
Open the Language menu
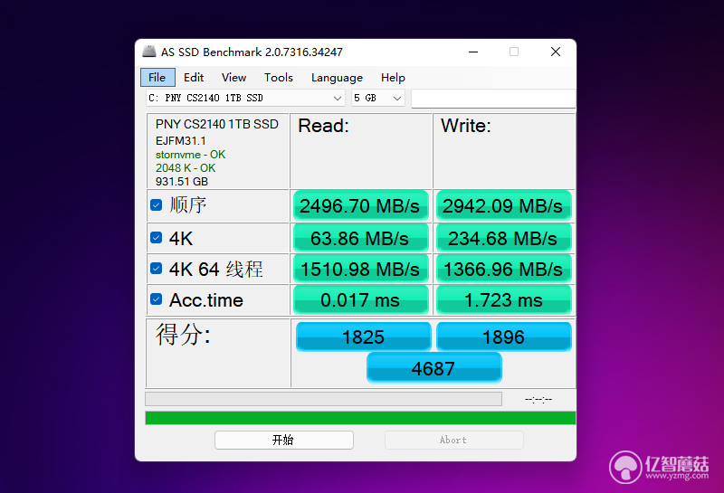coord(337,78)
